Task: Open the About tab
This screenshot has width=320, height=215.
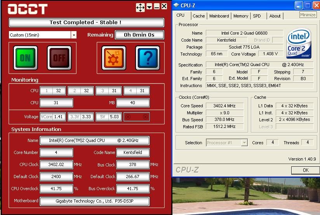Action: [275, 16]
